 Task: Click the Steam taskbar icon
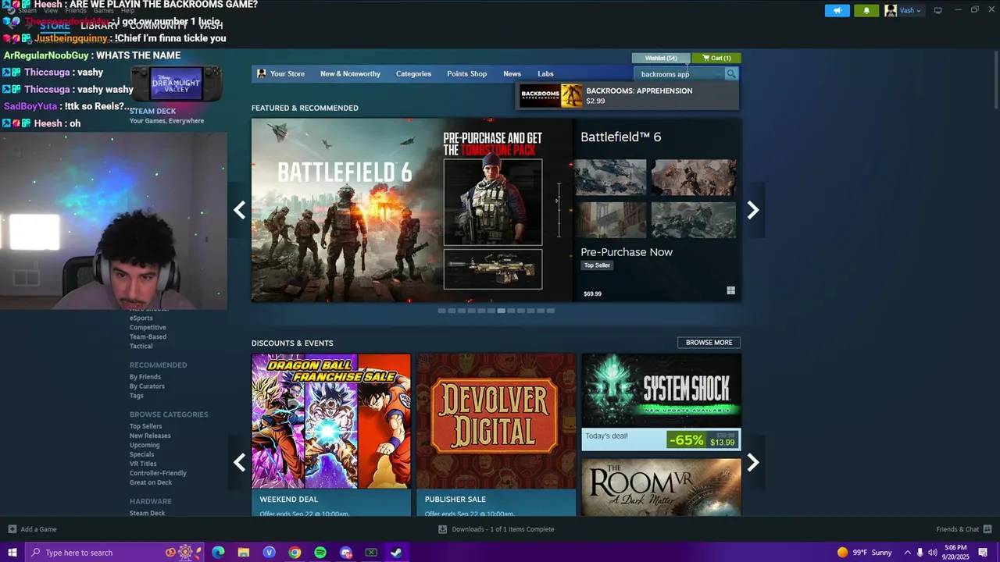coord(397,553)
